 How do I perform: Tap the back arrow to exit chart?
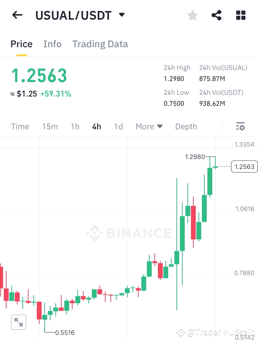[17, 15]
